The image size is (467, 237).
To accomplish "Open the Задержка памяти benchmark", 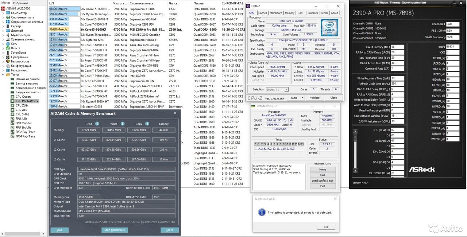I will tap(25, 92).
